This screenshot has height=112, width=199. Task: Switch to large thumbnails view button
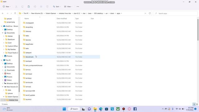pyautogui.click(x=197, y=104)
